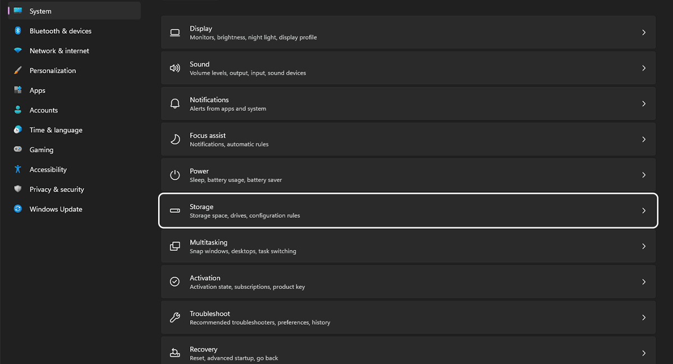
Task: Open Time & language section
Action: (x=56, y=130)
